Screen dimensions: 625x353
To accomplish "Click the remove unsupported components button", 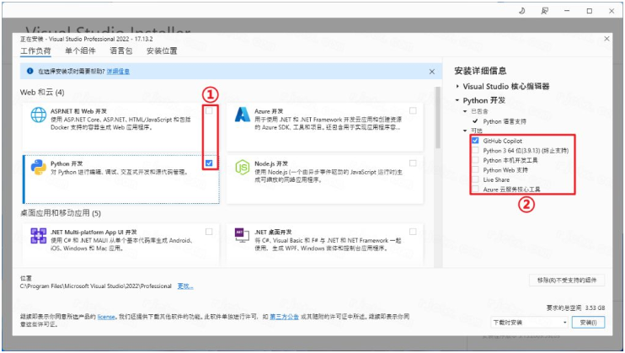I will (567, 280).
